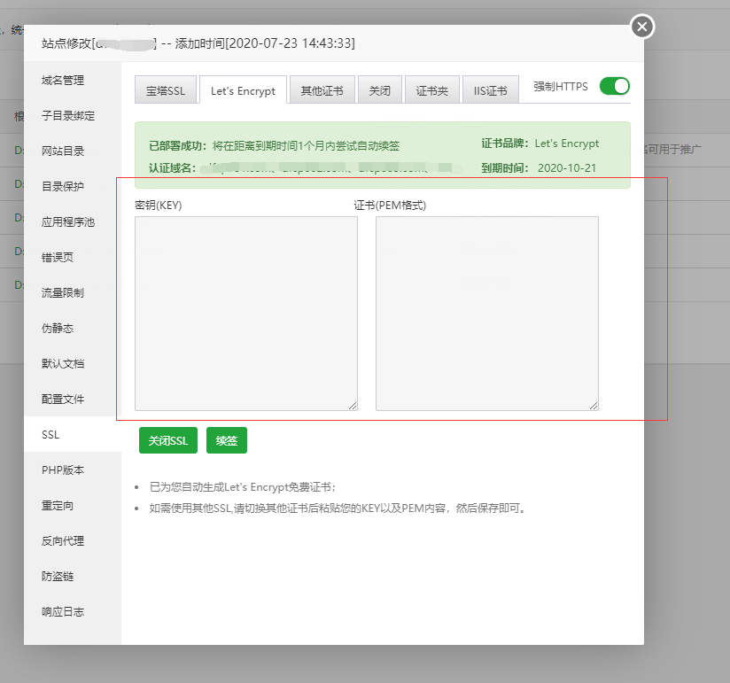
Task: Click the 续签 renew button
Action: pos(227,440)
